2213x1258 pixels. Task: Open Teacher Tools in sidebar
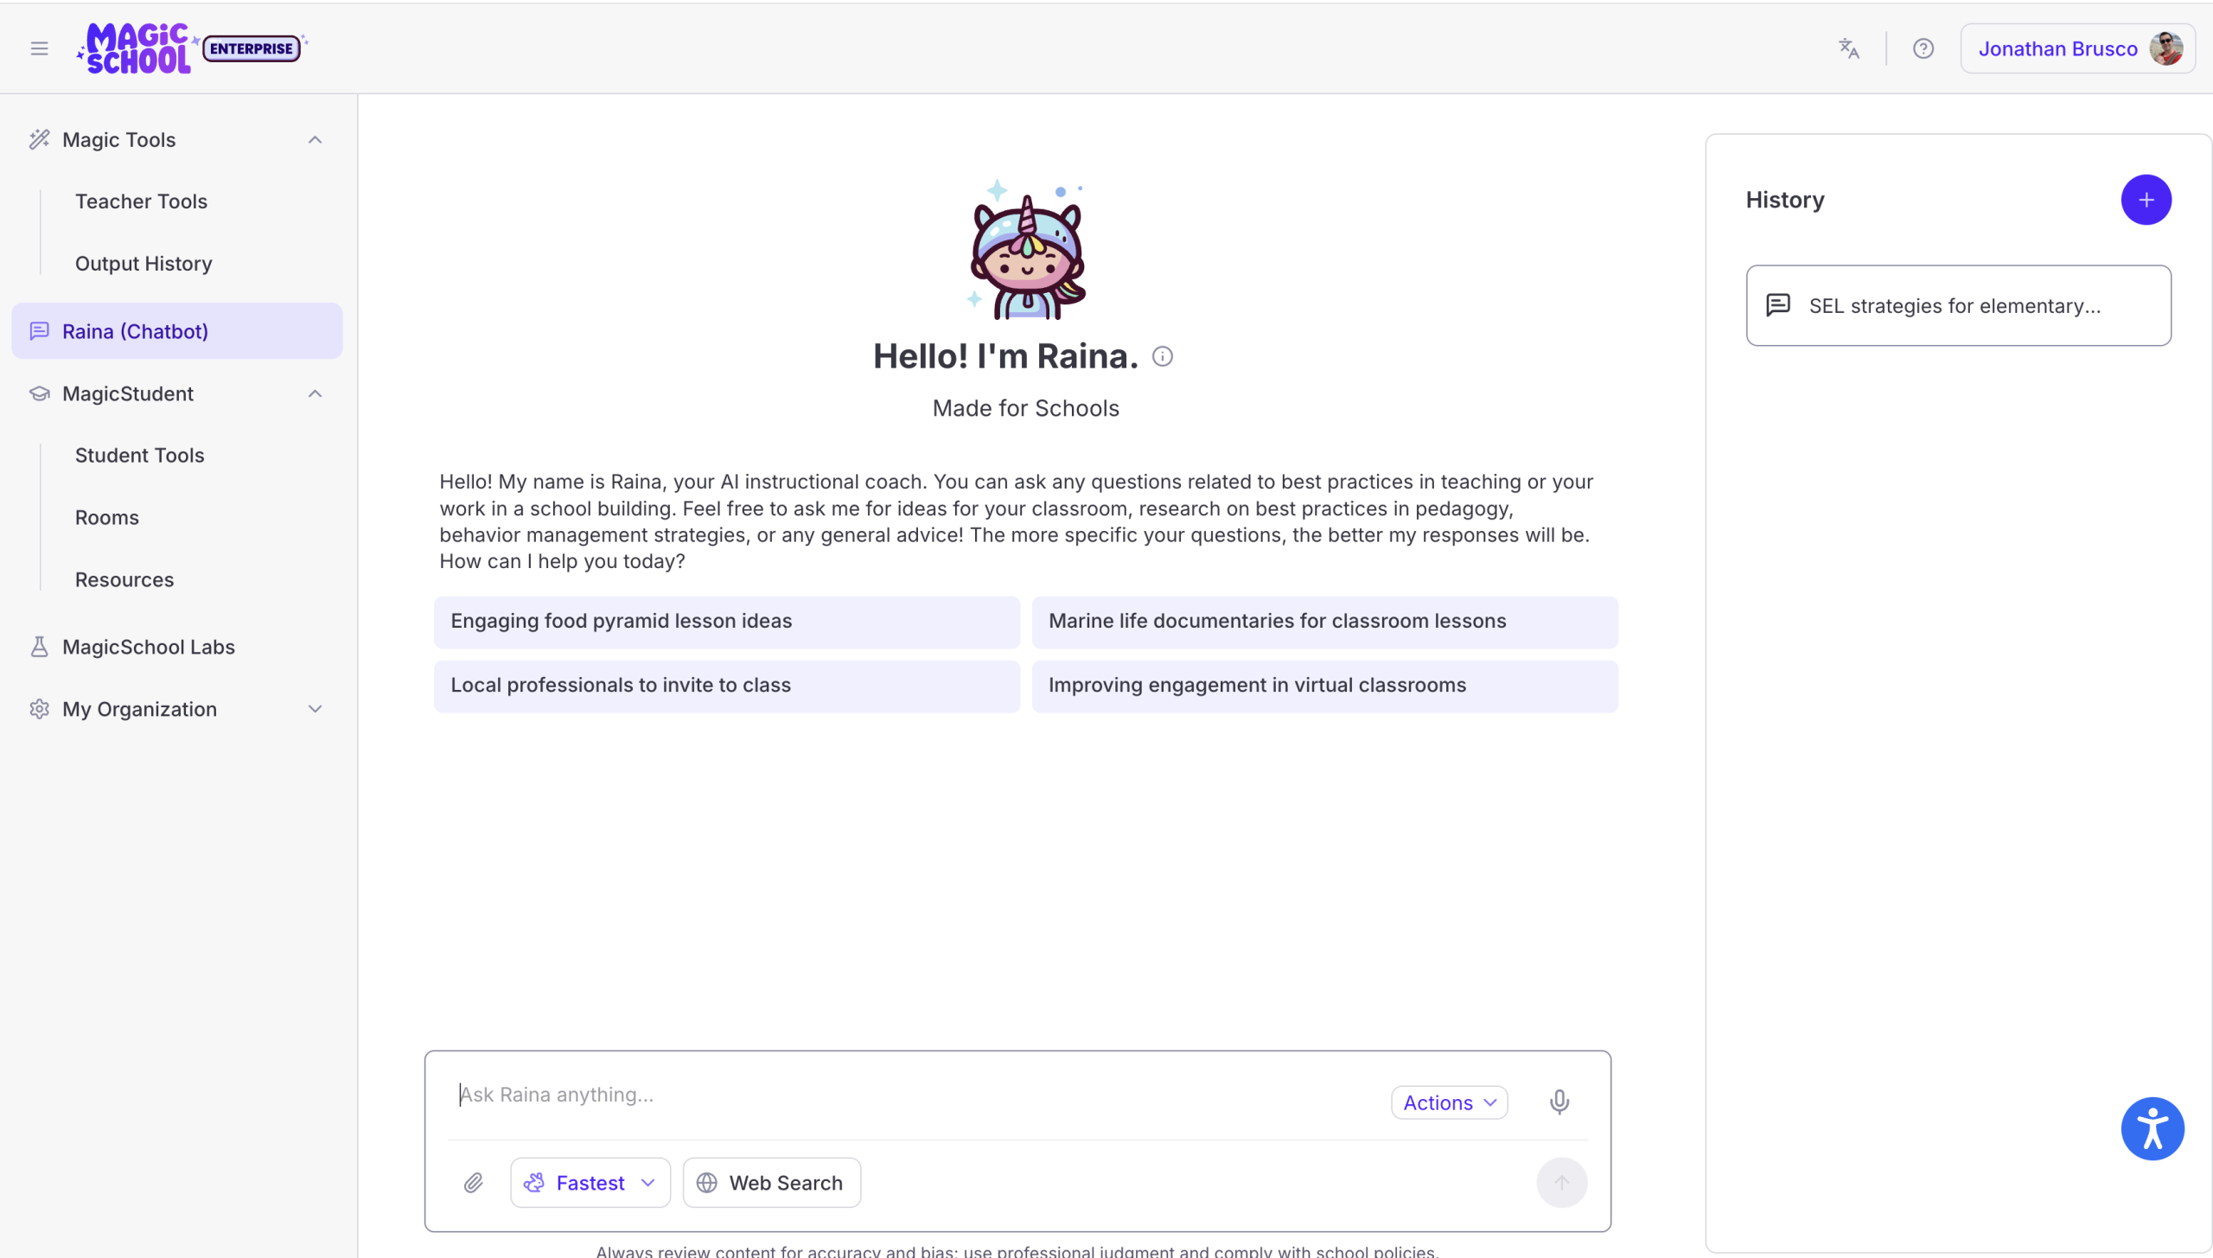pos(141,201)
